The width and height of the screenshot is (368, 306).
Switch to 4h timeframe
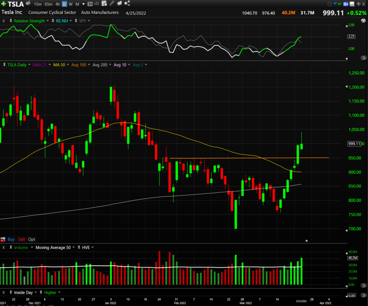click(x=58, y=4)
